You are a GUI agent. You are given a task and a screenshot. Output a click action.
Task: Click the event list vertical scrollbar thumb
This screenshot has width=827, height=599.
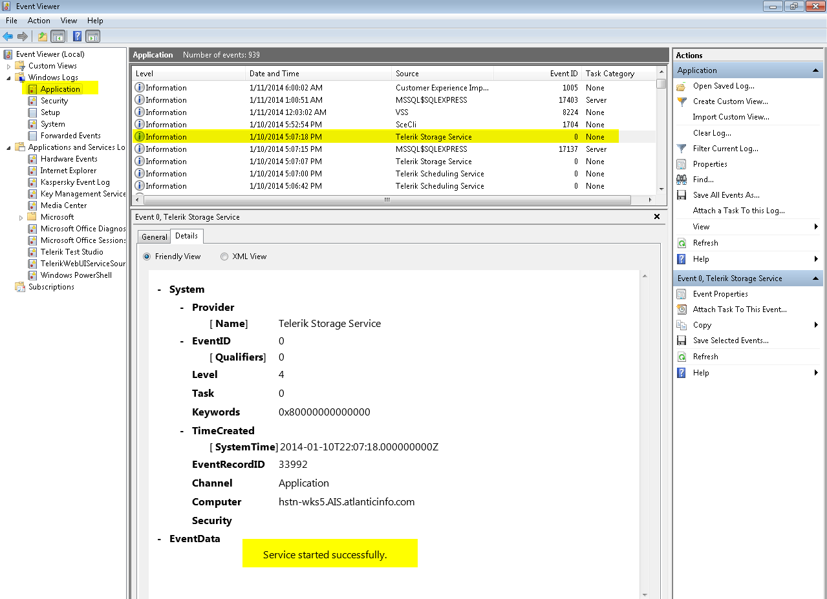click(x=661, y=83)
